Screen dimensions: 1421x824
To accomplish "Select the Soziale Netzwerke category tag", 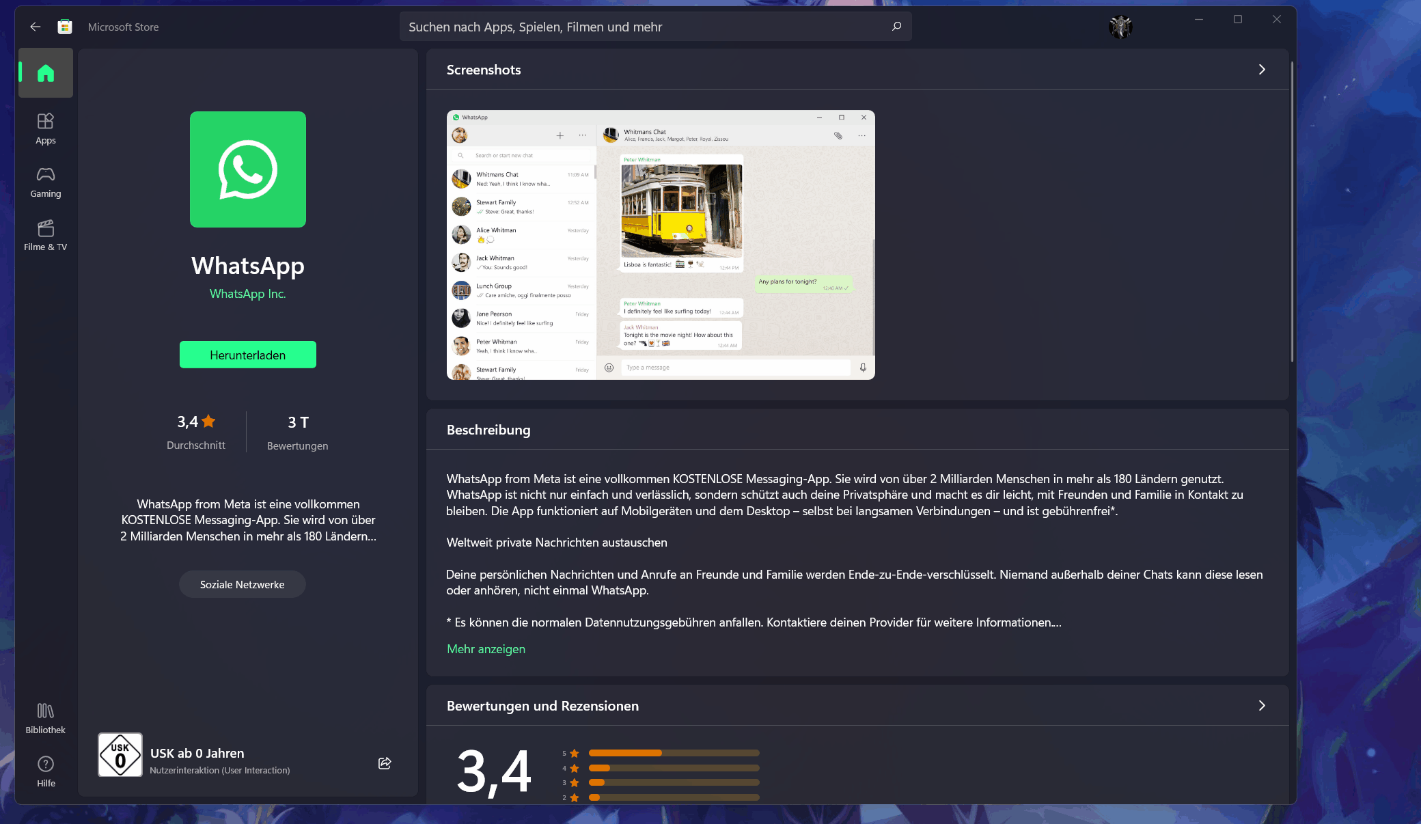I will (x=242, y=585).
